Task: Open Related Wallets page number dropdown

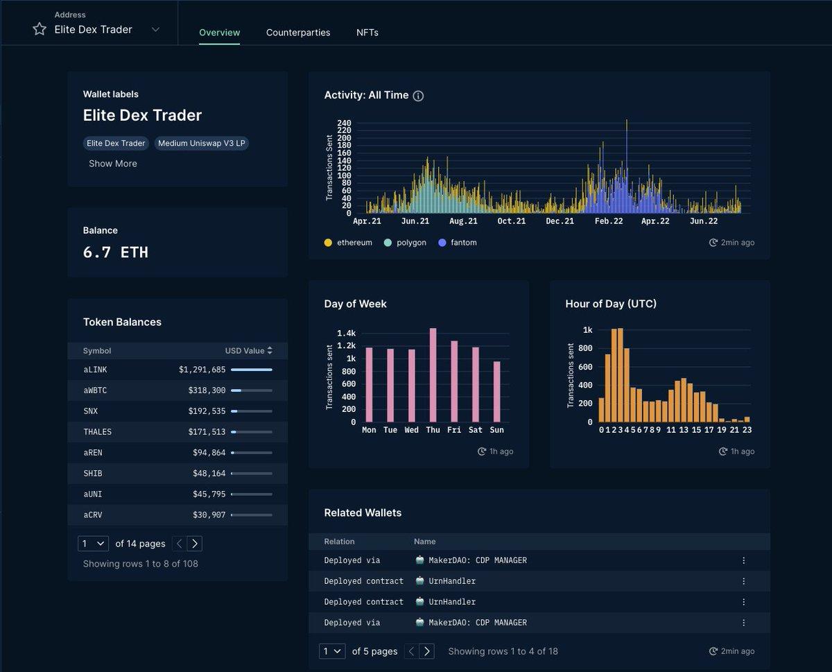Action: [332, 651]
